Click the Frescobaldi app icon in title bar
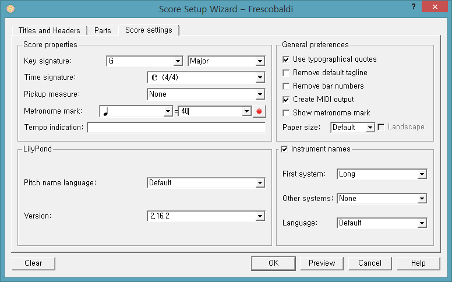This screenshot has height=282, width=452. click(10, 9)
